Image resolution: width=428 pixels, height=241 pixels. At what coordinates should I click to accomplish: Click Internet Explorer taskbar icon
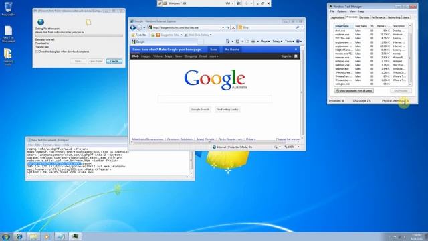[x=19, y=236]
